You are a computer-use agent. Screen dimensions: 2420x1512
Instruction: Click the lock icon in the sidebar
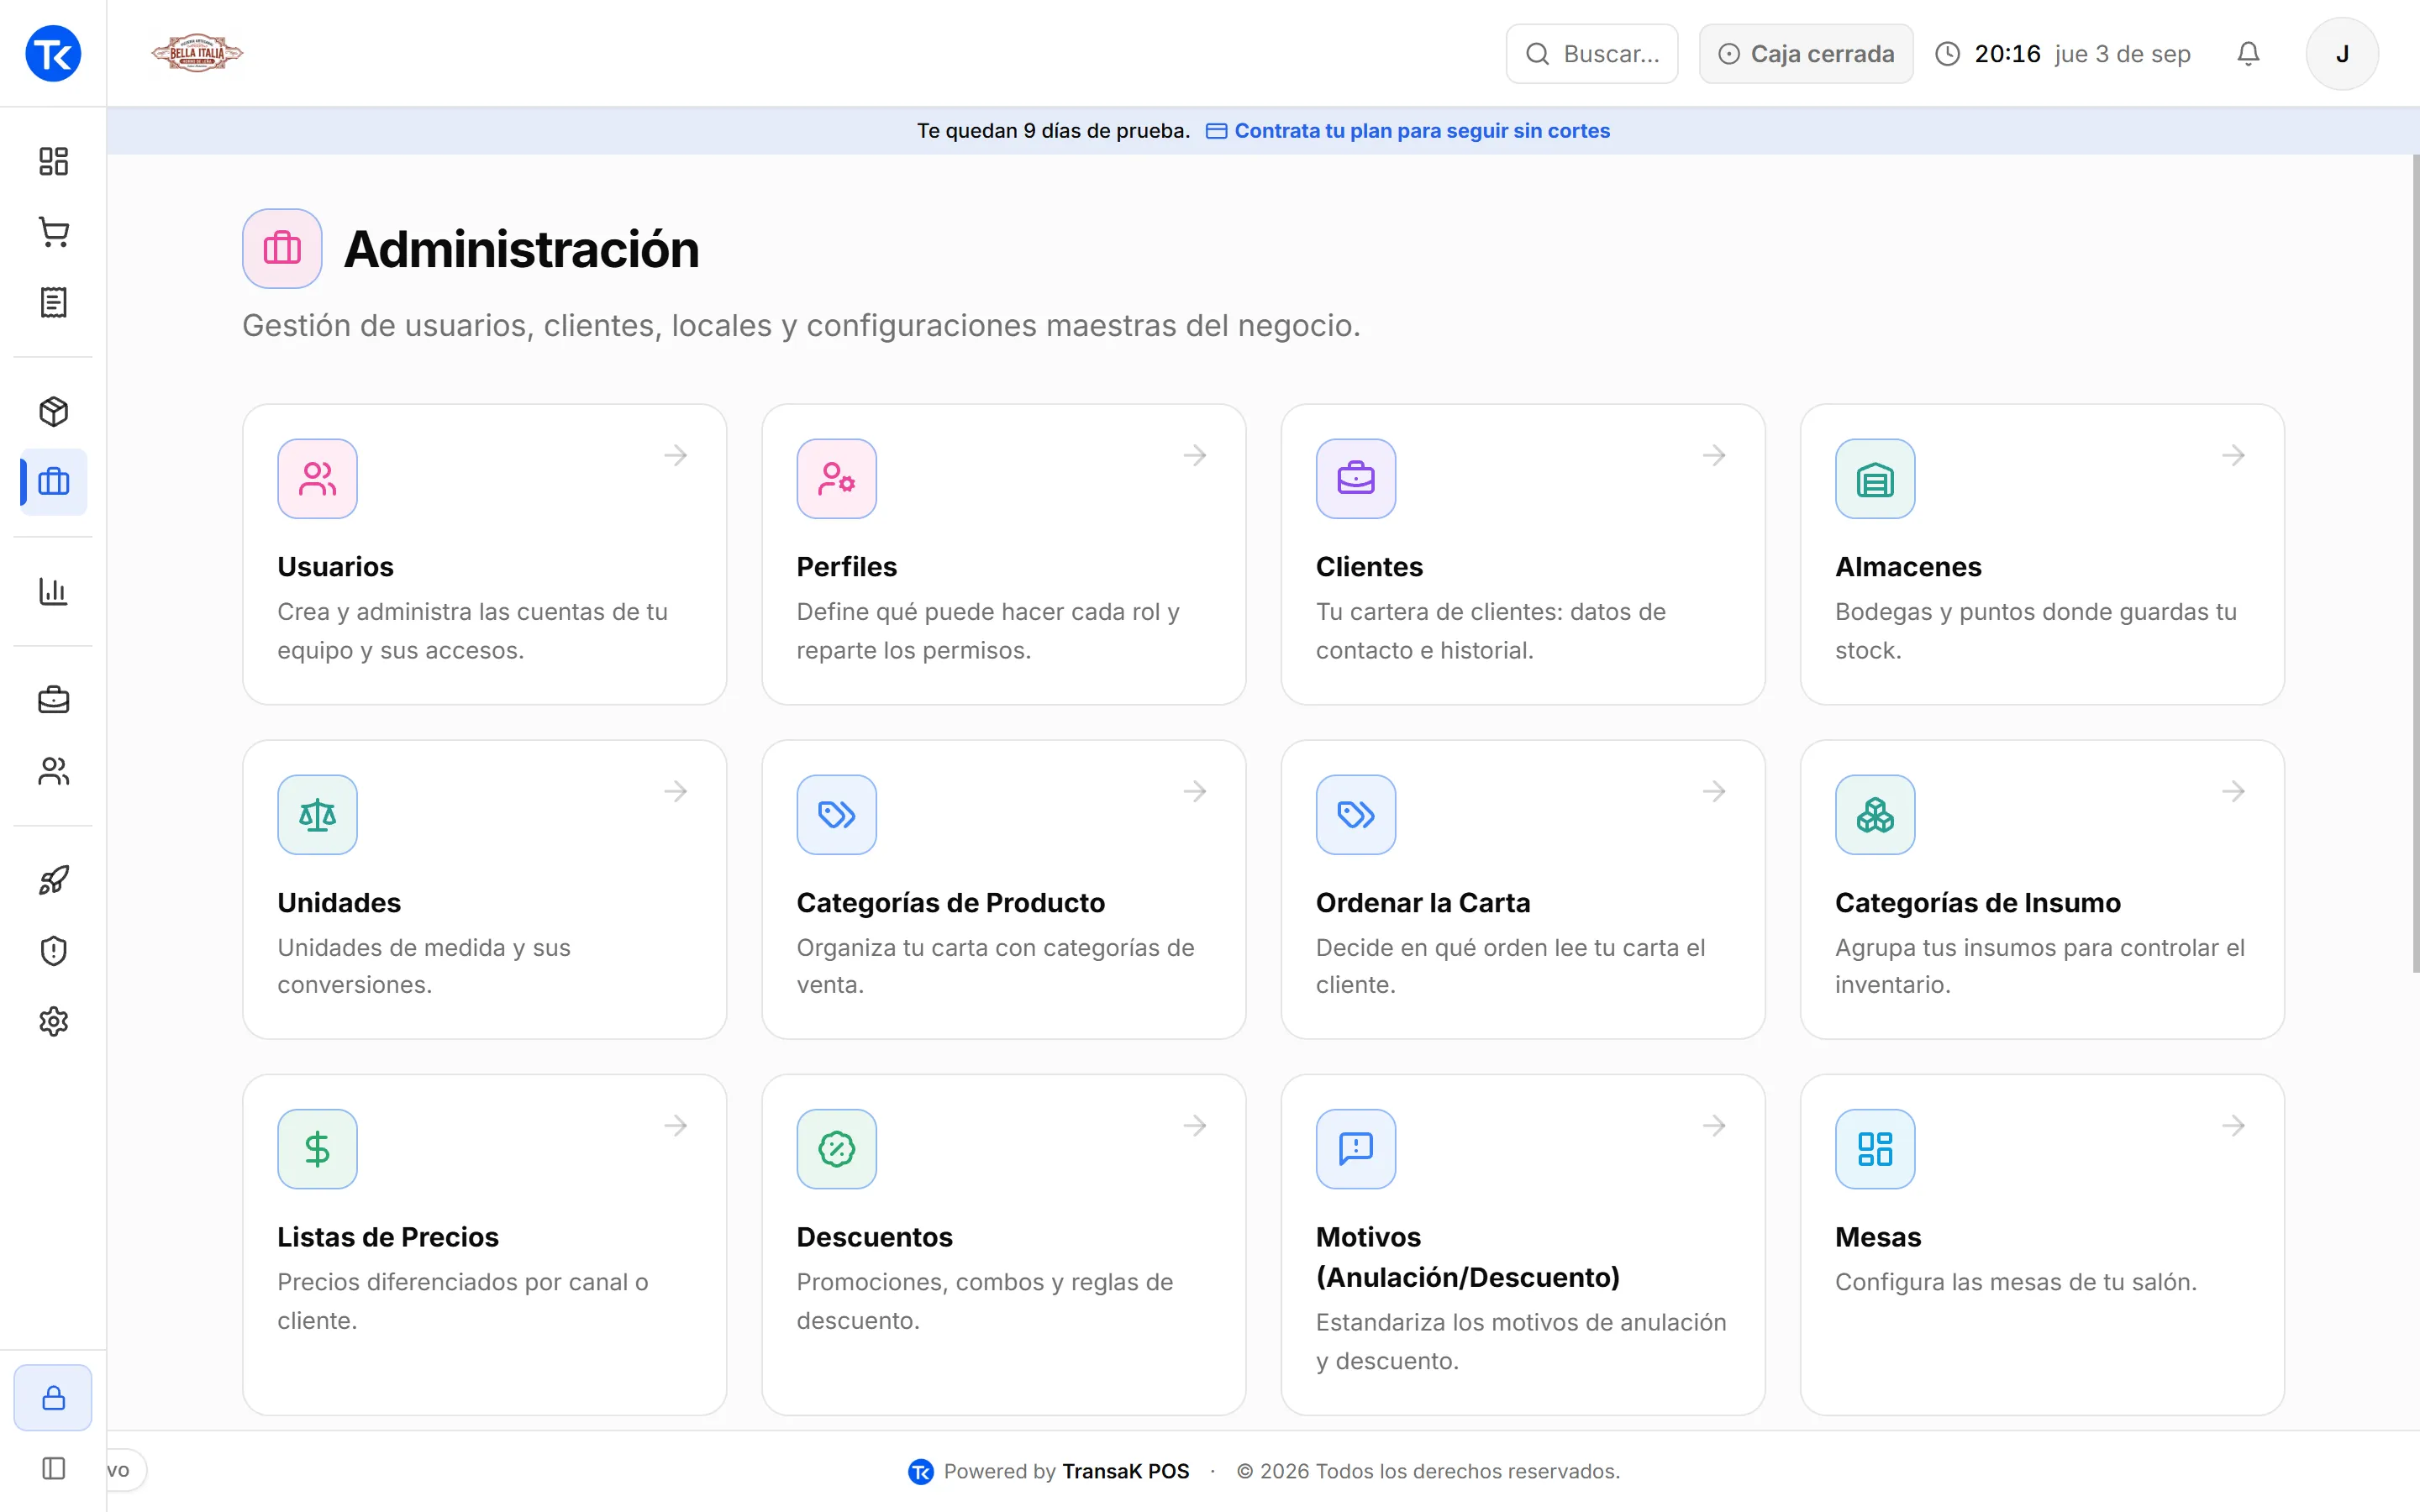[x=53, y=1397]
